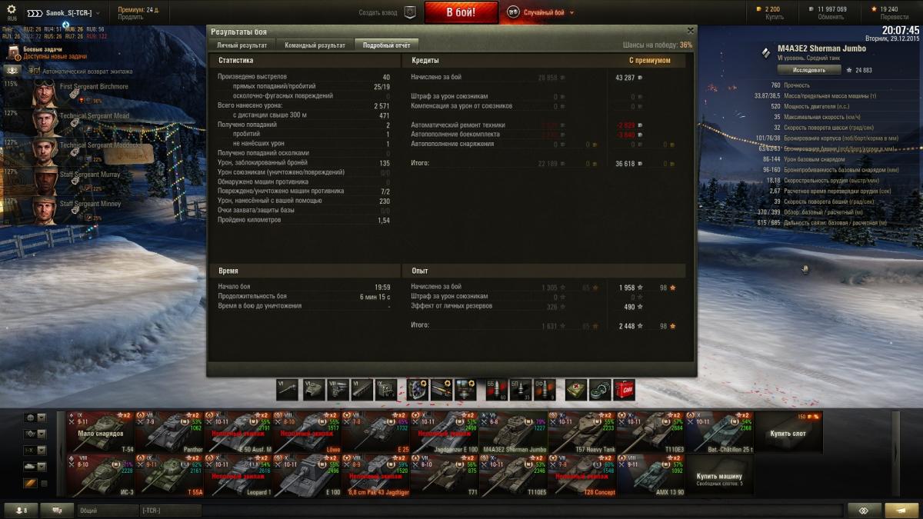Toggle the vehicle type filter in carousel

click(x=35, y=434)
